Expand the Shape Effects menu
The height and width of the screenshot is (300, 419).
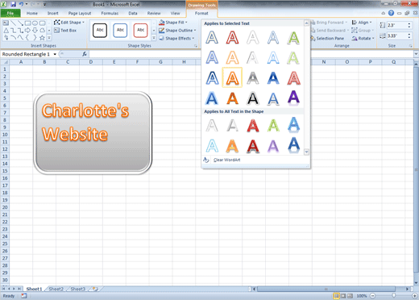176,39
